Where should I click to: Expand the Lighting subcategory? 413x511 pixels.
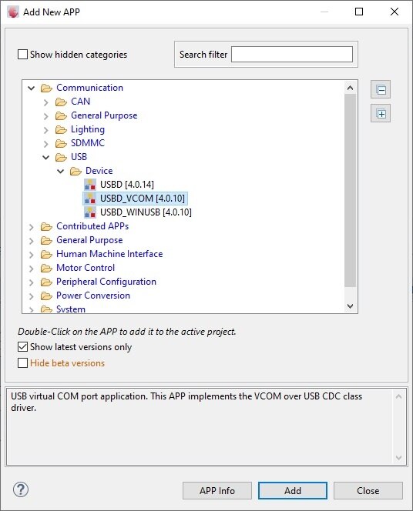(x=46, y=130)
